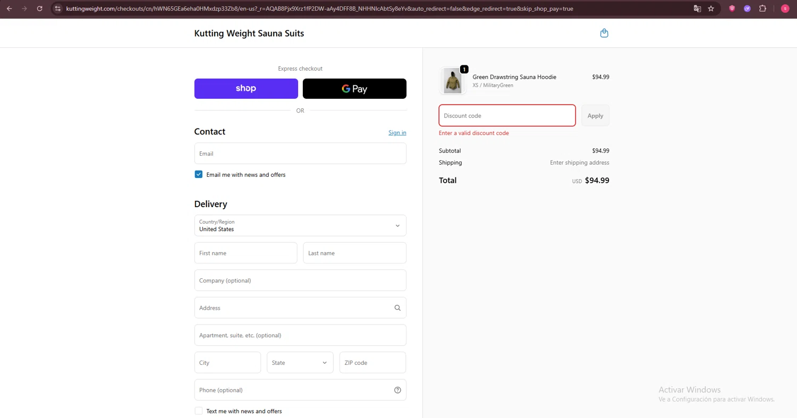
Task: Focus the City field
Action: pos(227,363)
